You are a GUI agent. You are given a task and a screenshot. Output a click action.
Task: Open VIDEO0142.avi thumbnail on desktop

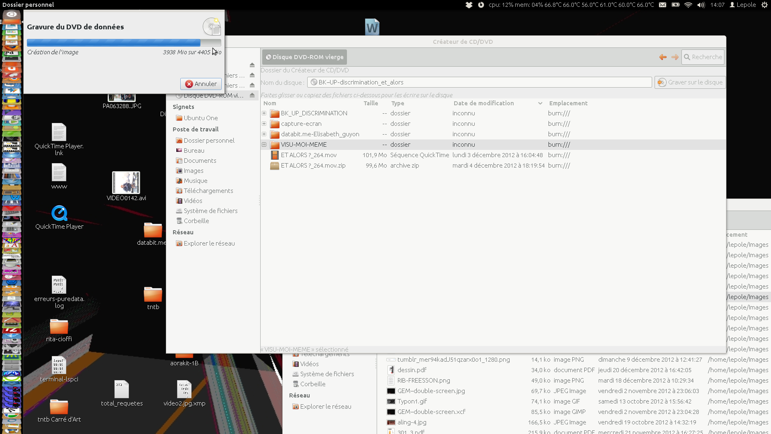point(126,183)
